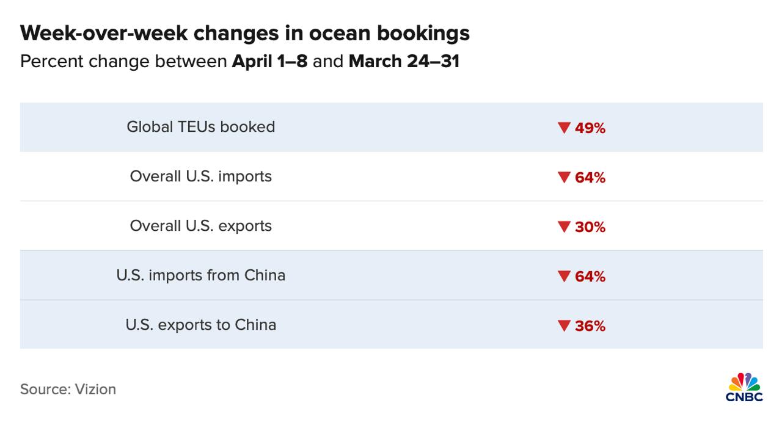Select the 'Global TEUs booked' row label

(201, 127)
